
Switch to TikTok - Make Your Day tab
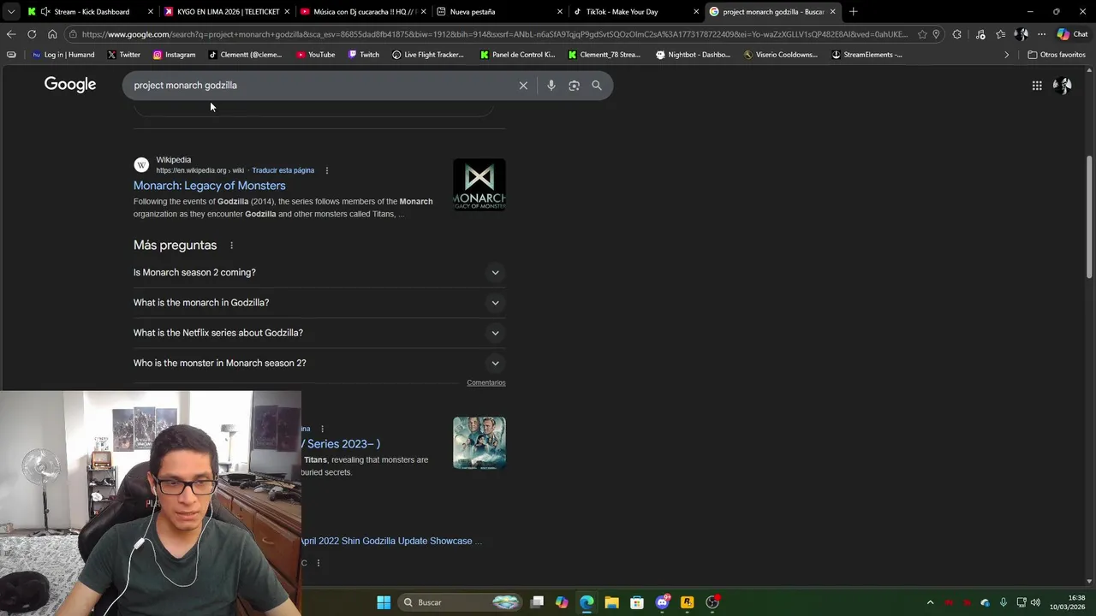(x=636, y=12)
